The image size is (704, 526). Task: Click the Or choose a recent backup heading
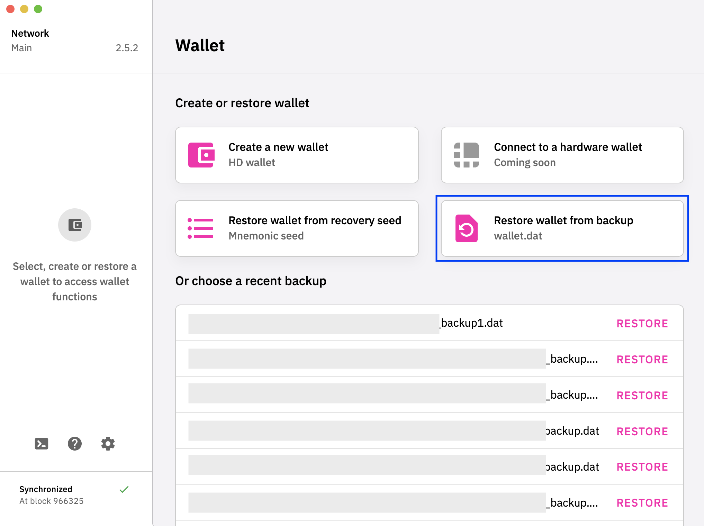tap(251, 281)
